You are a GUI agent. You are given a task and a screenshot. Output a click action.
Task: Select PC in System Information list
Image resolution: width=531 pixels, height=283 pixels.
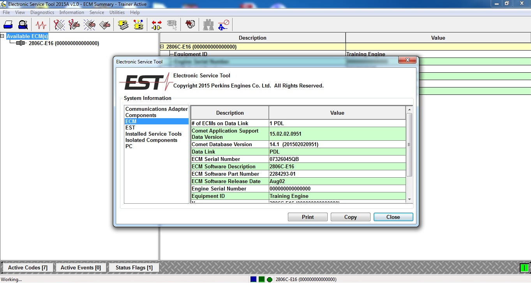coord(157,146)
